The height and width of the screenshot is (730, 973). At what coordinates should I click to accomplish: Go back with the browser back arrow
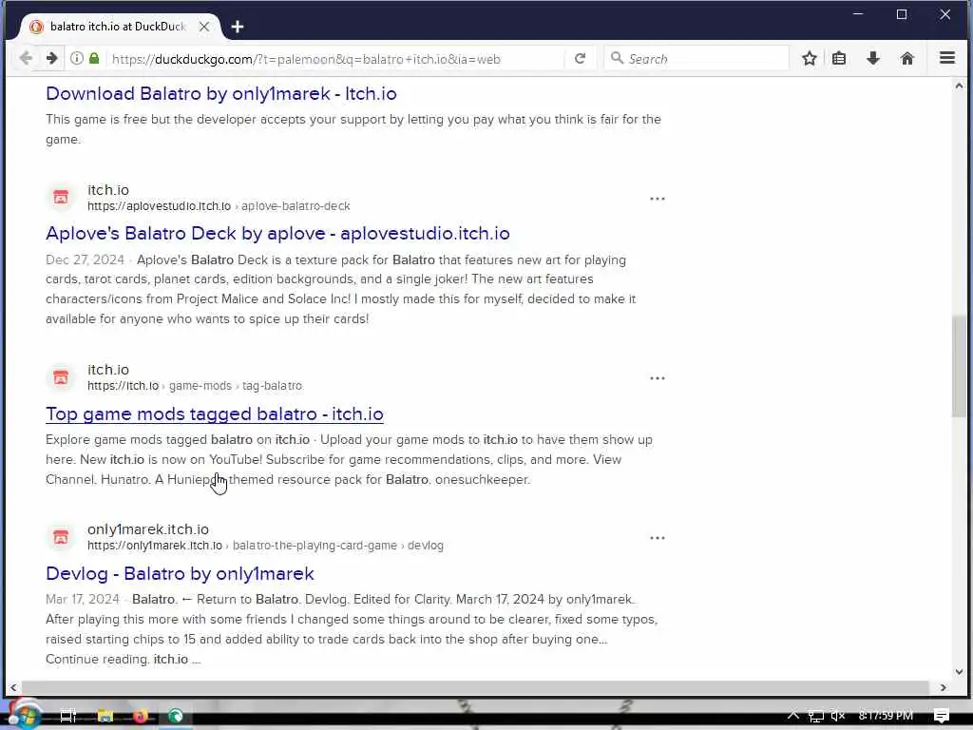point(26,58)
